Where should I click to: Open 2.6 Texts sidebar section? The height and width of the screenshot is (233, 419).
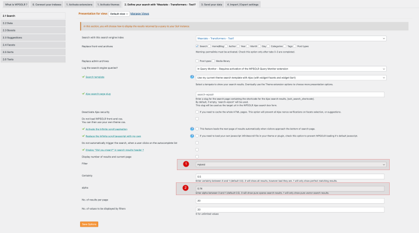[33, 59]
